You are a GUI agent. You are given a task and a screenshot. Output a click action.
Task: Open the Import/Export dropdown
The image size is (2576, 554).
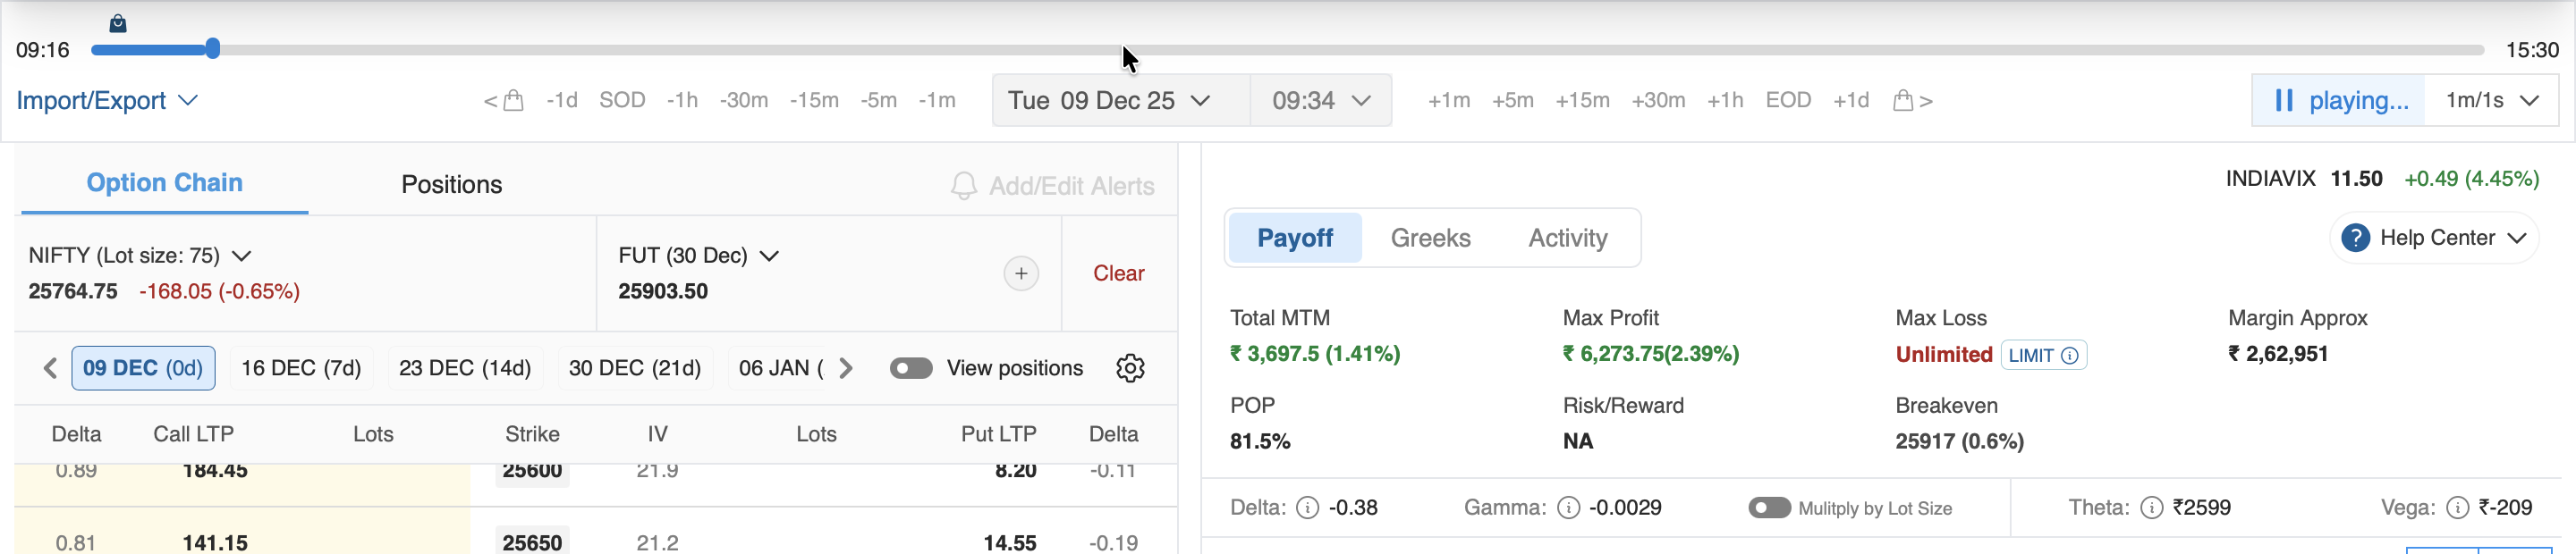click(106, 101)
